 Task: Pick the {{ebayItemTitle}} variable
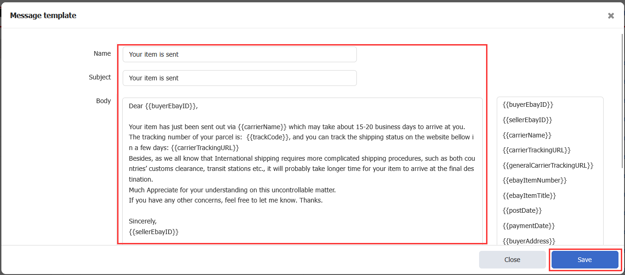(x=529, y=196)
